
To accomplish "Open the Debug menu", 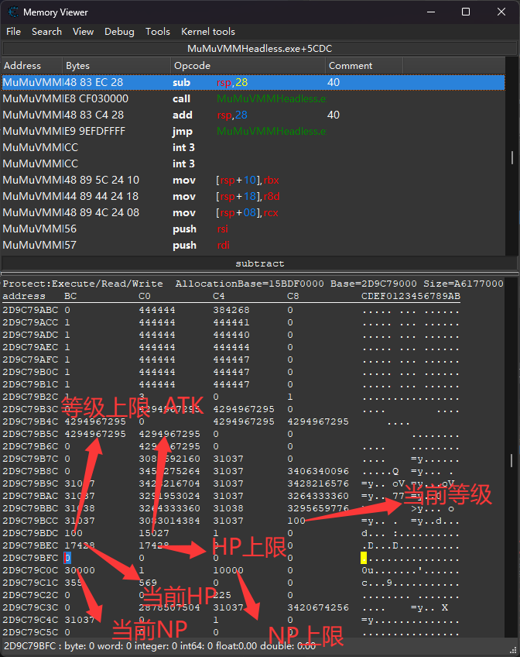I will [x=119, y=32].
